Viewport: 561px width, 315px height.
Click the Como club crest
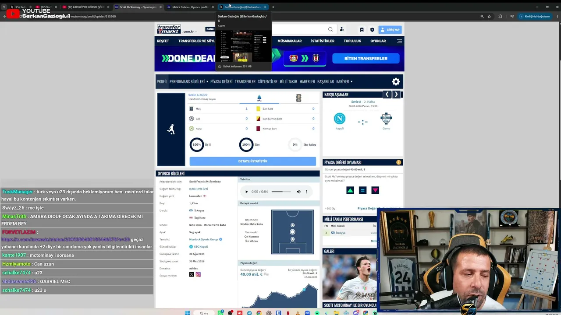pyautogui.click(x=386, y=119)
